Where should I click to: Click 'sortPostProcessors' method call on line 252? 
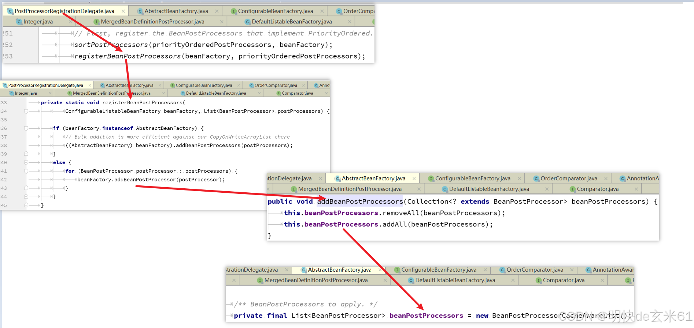111,45
